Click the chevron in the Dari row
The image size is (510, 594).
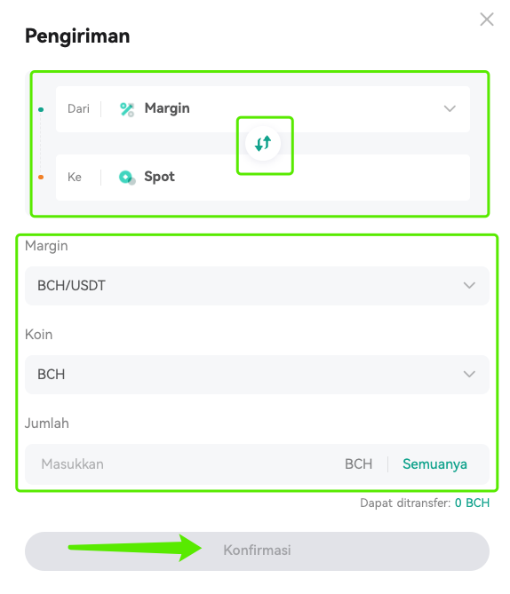(450, 108)
